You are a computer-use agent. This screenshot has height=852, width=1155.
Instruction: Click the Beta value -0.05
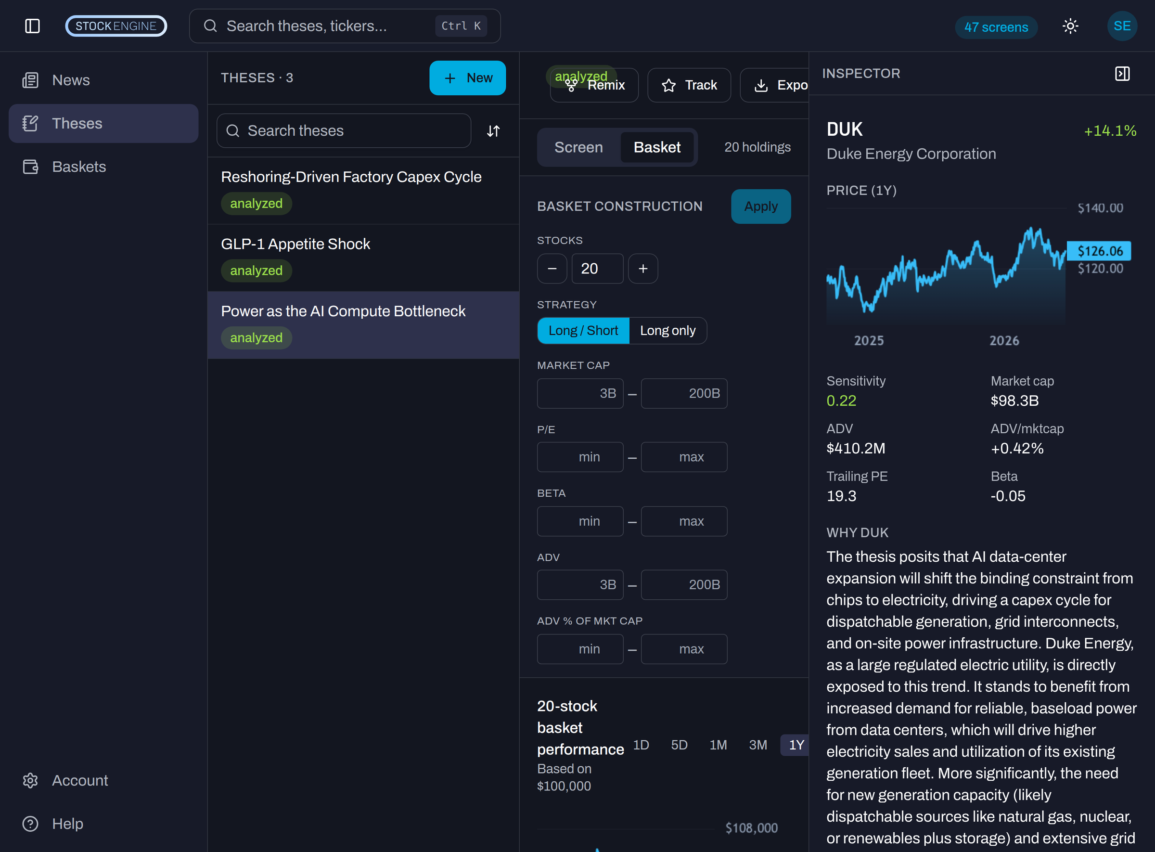1008,496
